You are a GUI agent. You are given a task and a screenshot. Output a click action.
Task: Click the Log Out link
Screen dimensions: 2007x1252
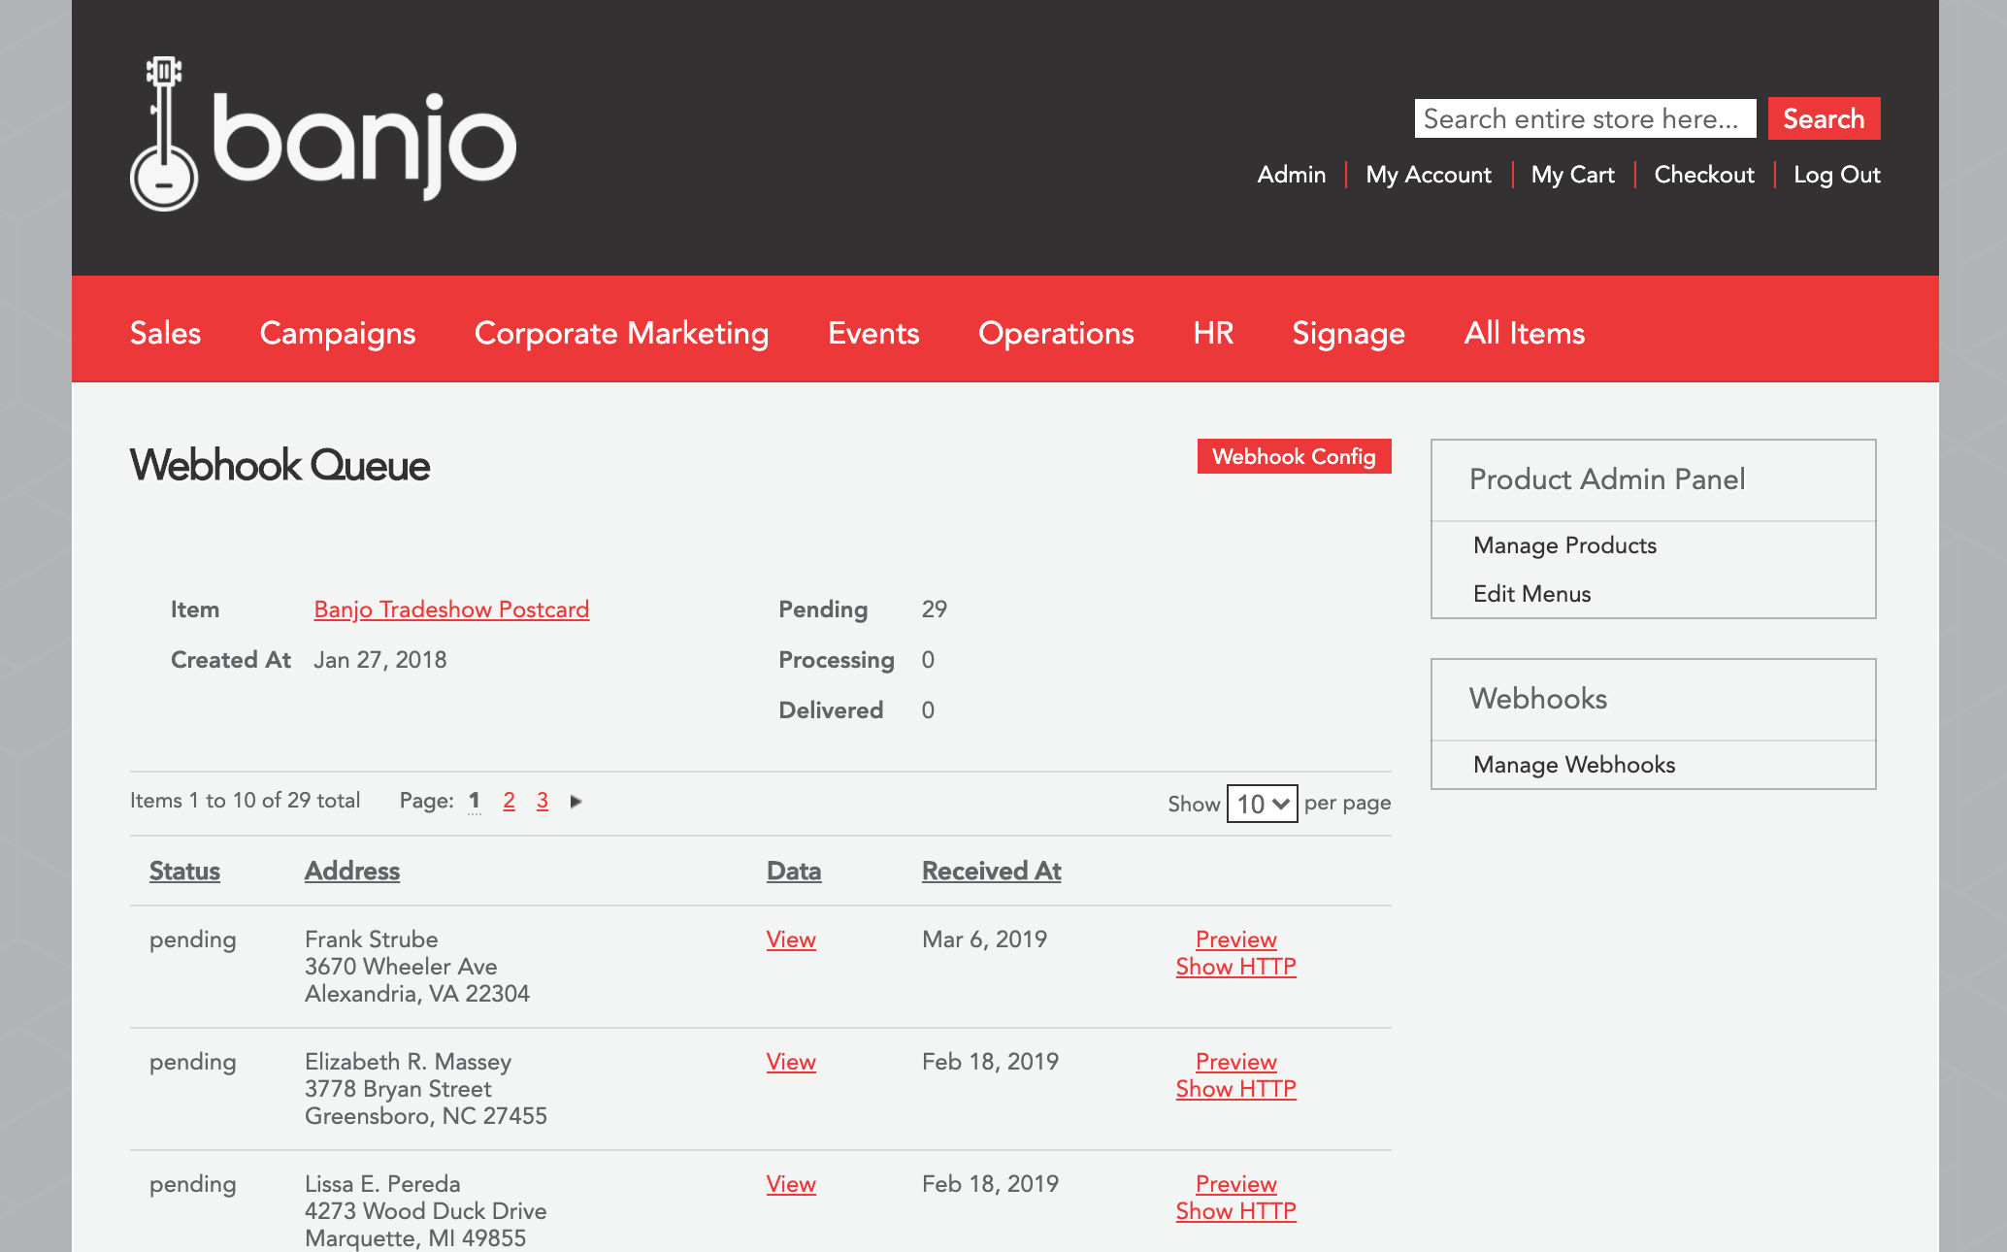[1836, 175]
